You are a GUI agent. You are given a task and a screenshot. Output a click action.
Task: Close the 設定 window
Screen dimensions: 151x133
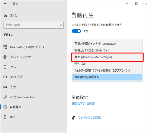[x=146, y=4]
